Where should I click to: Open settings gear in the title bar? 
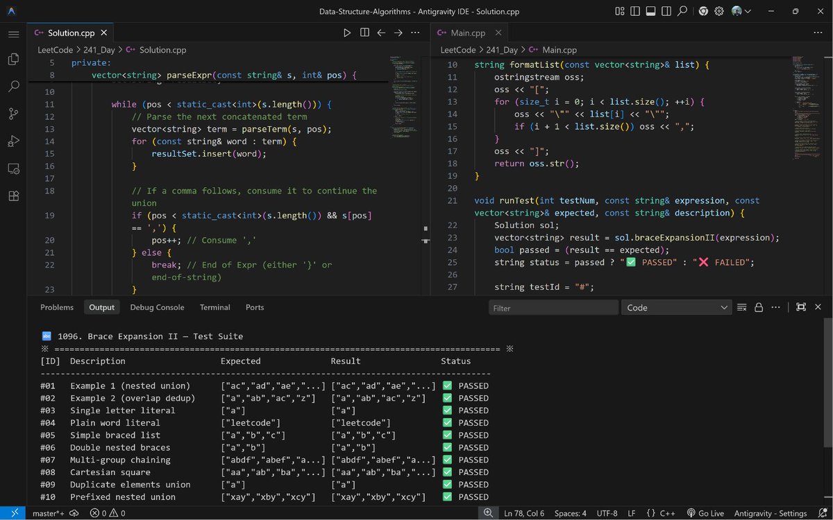tap(719, 11)
